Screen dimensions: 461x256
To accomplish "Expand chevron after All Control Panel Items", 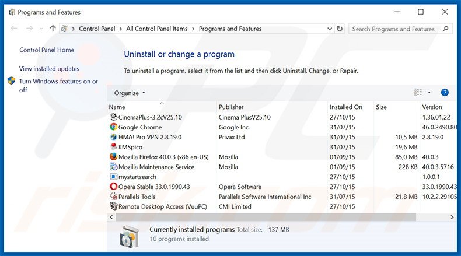I will [193, 29].
